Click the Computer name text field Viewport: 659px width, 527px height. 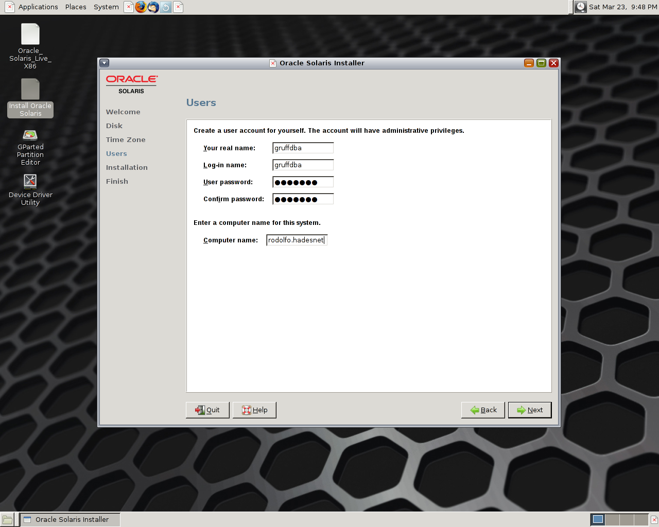click(x=297, y=240)
